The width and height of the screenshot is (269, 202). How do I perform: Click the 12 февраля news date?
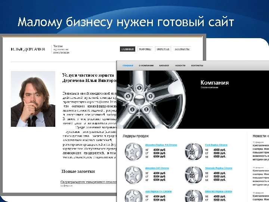click(258, 142)
